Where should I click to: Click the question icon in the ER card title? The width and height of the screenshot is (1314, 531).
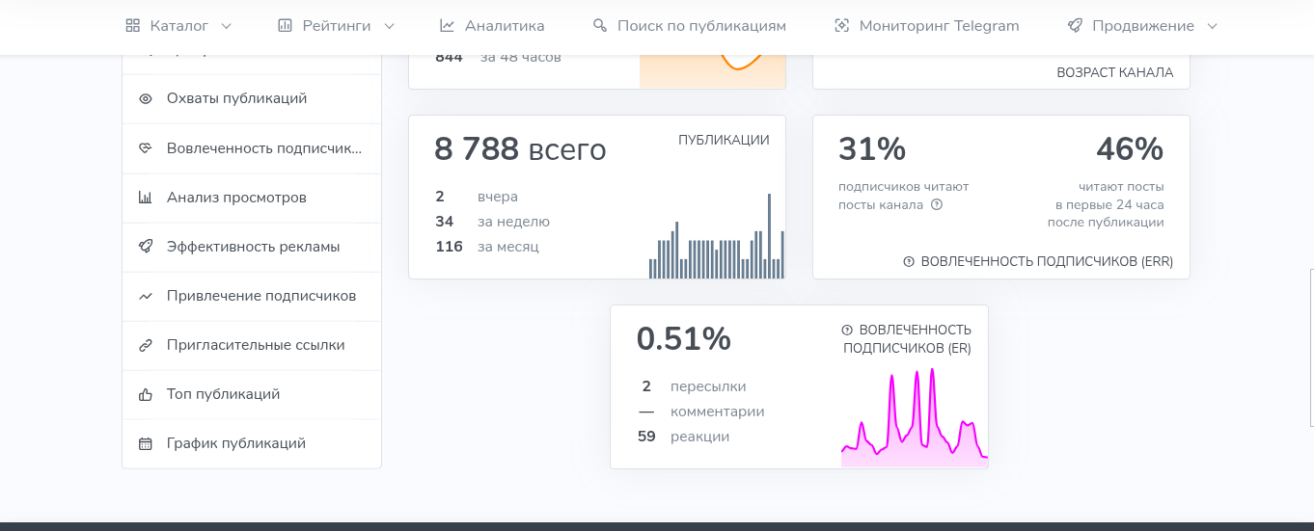coord(847,331)
